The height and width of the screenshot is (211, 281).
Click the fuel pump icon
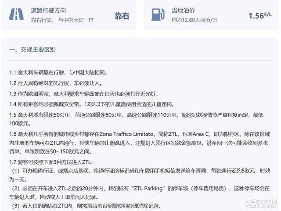pos(158,14)
